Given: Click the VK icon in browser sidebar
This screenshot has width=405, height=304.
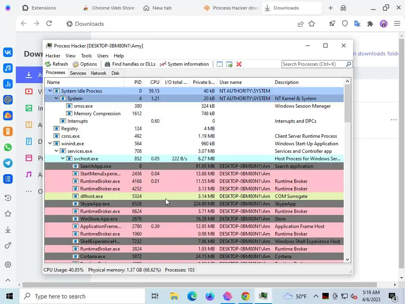Looking at the screenshot, I should tap(8, 52).
